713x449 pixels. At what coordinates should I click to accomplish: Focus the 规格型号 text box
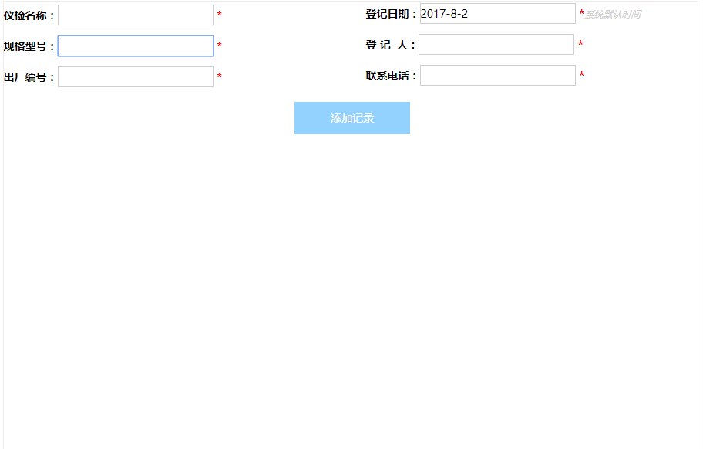tap(136, 46)
